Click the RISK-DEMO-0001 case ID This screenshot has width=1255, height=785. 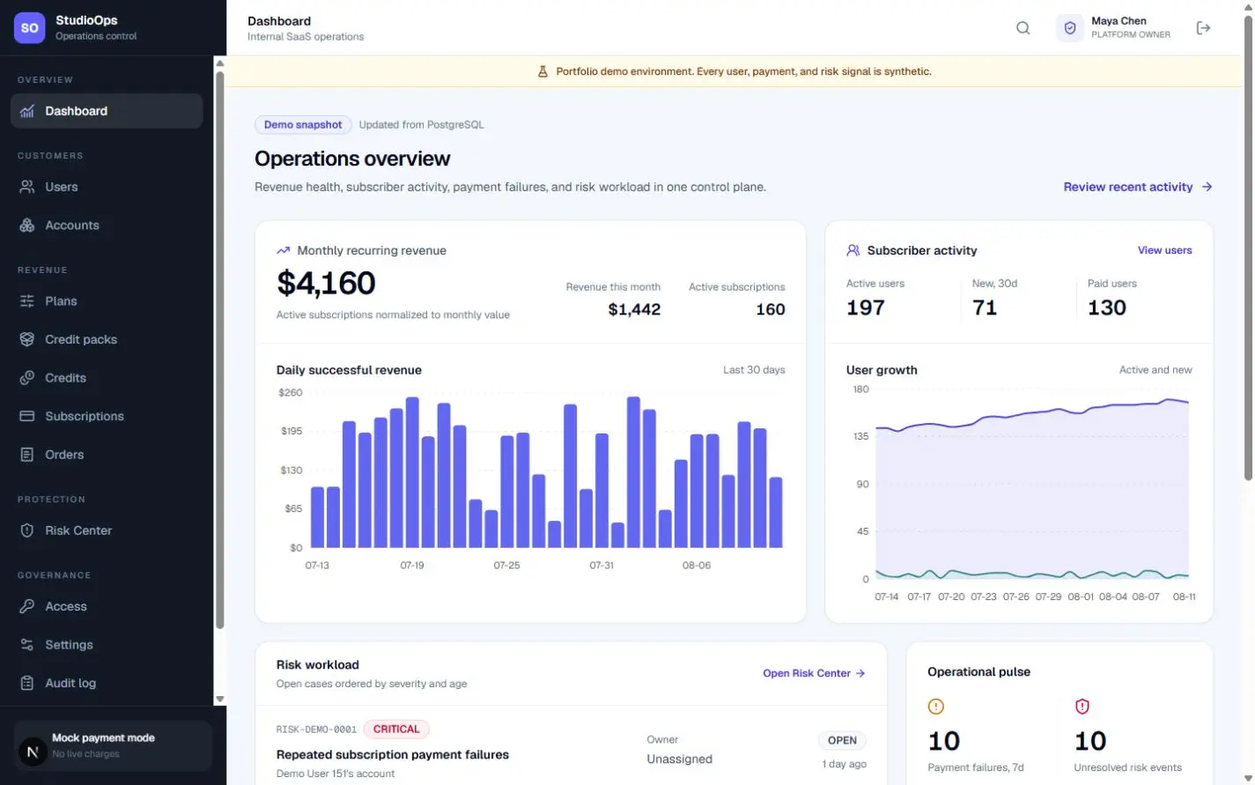coord(316,729)
